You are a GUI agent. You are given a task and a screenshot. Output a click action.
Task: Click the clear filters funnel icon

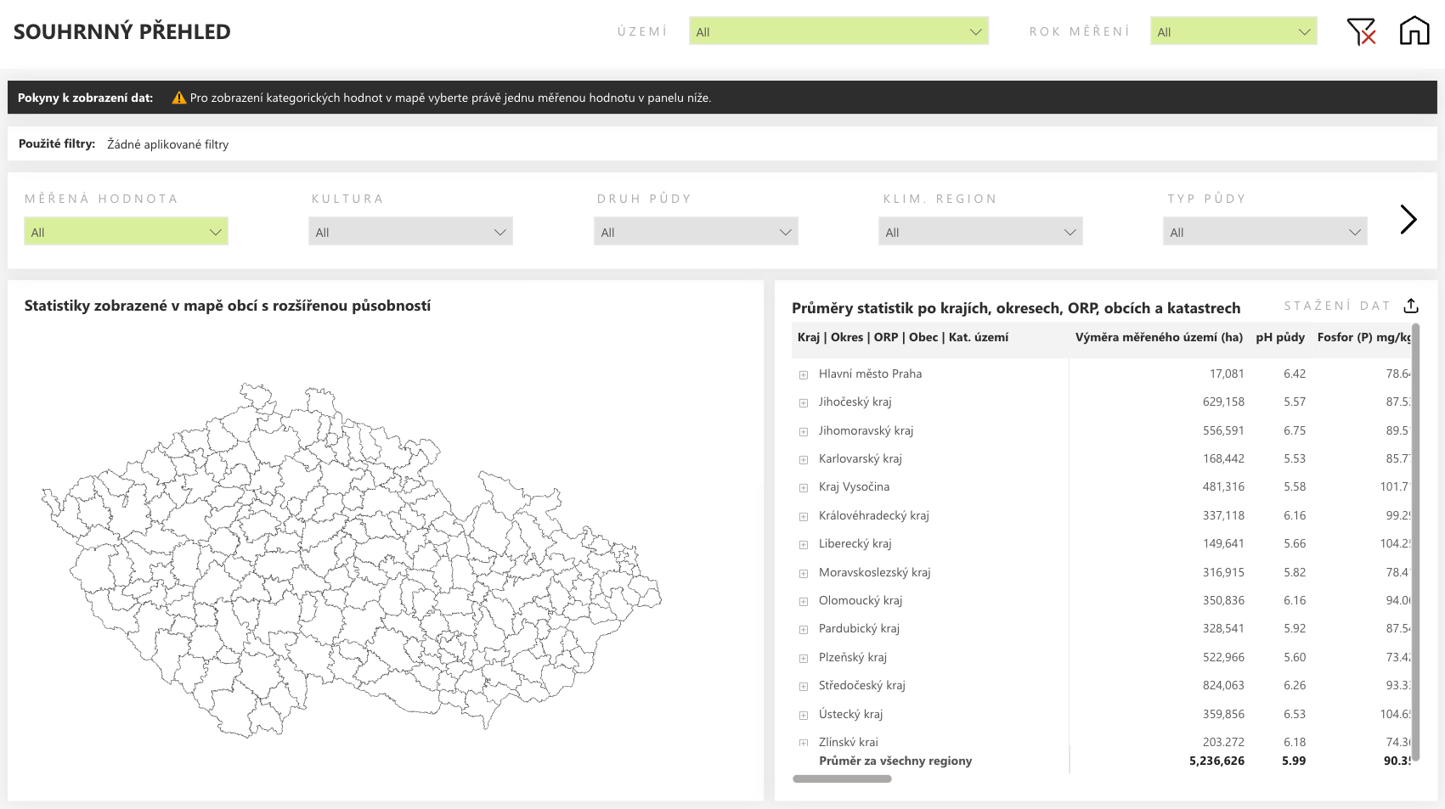[x=1361, y=31]
